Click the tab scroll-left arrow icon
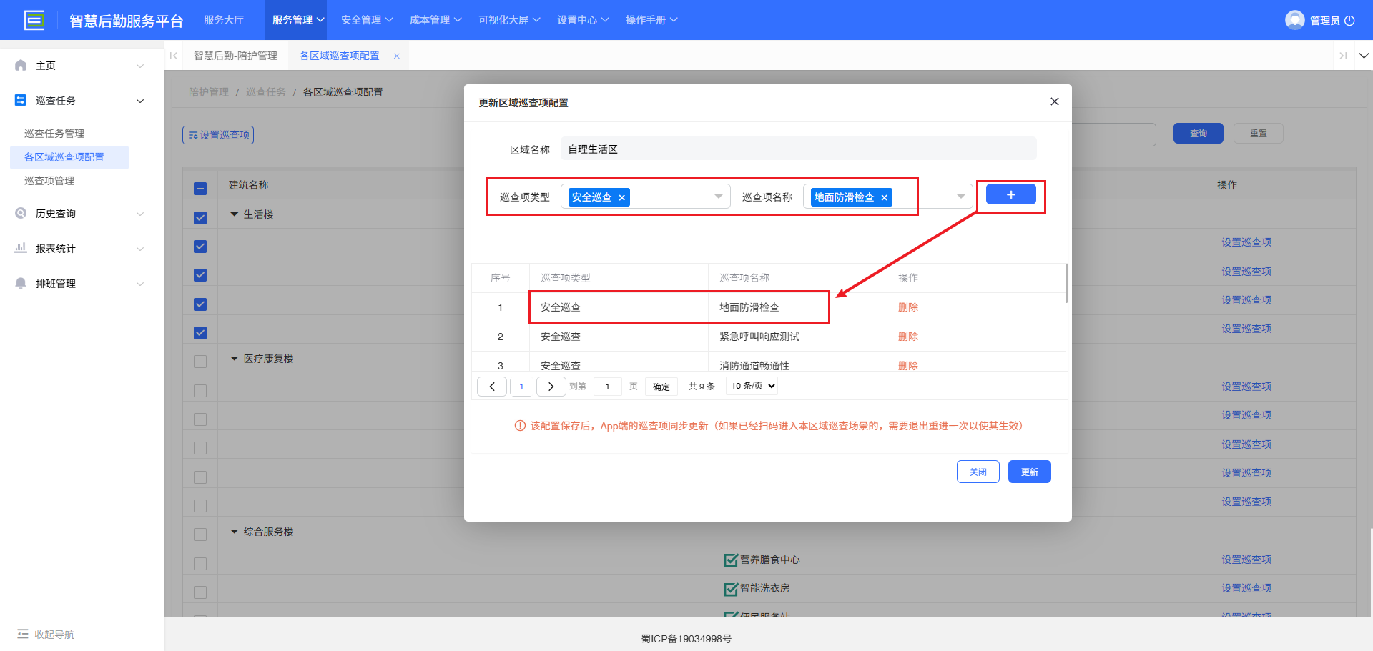Screen dimensions: 1373x651 coord(174,56)
